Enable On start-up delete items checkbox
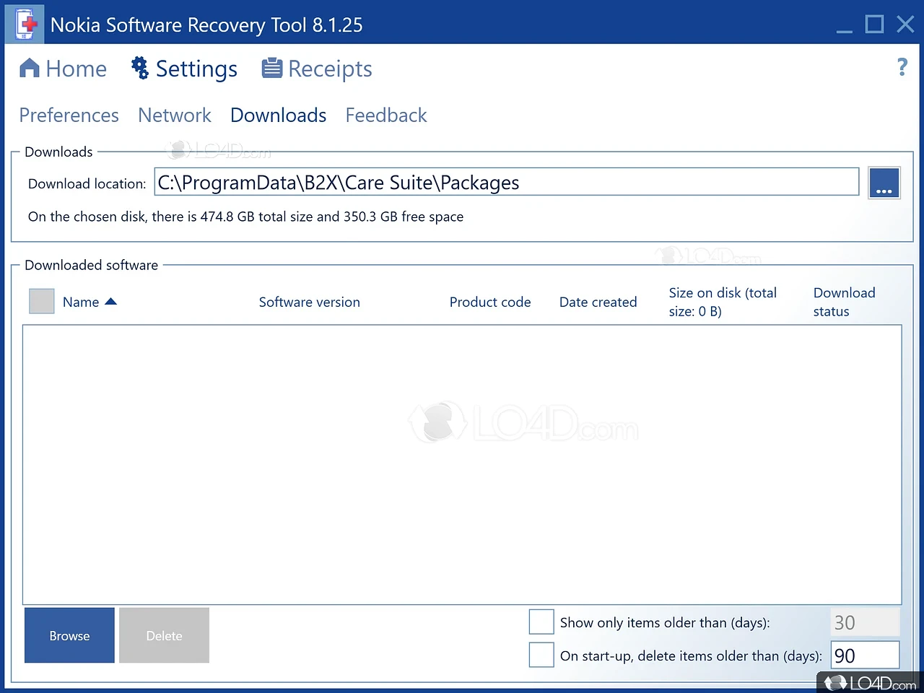 tap(541, 655)
